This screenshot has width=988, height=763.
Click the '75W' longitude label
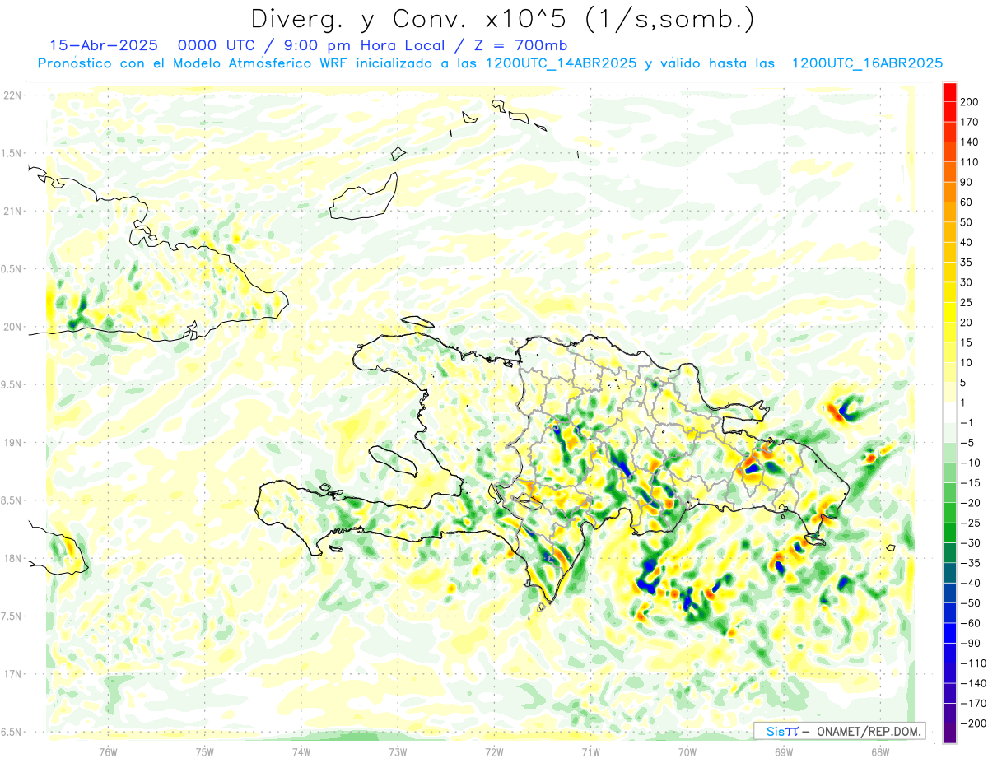point(205,751)
